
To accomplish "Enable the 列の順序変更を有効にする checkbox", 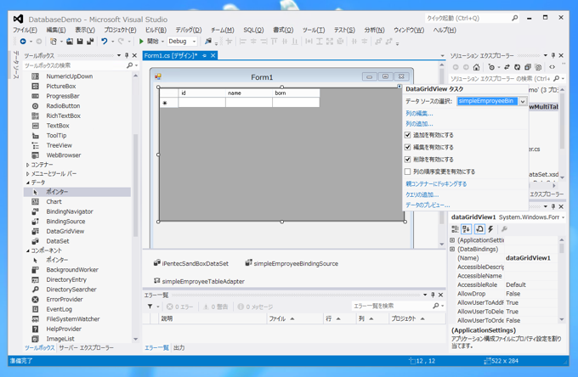I will 407,172.
